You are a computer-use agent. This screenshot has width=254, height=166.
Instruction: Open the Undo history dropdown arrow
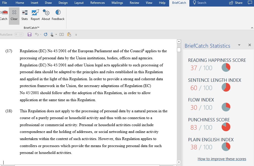(x=41, y=35)
